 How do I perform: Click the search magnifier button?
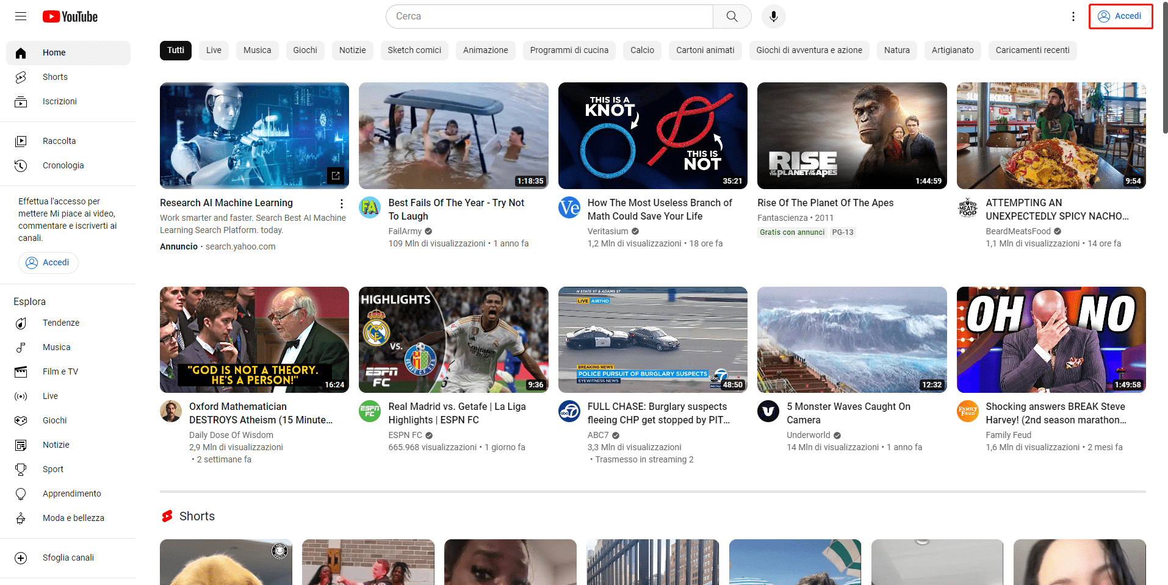coord(732,16)
